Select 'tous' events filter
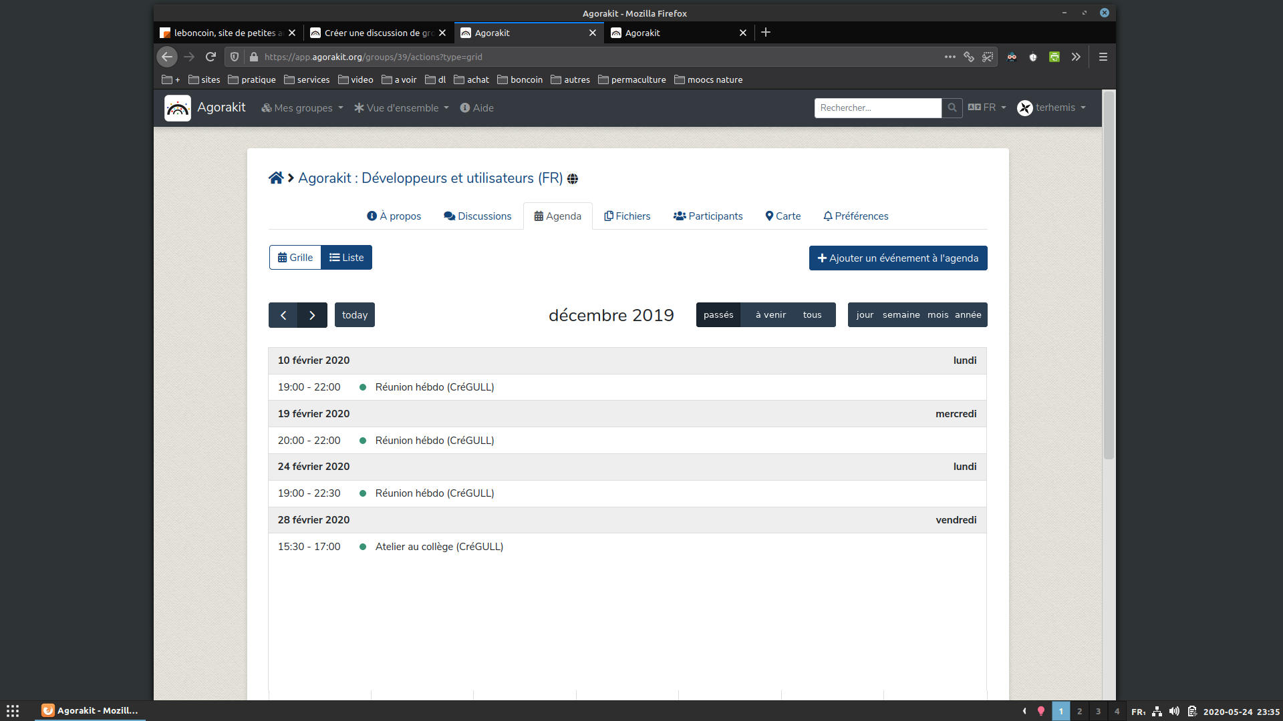Viewport: 1283px width, 721px height. click(812, 315)
